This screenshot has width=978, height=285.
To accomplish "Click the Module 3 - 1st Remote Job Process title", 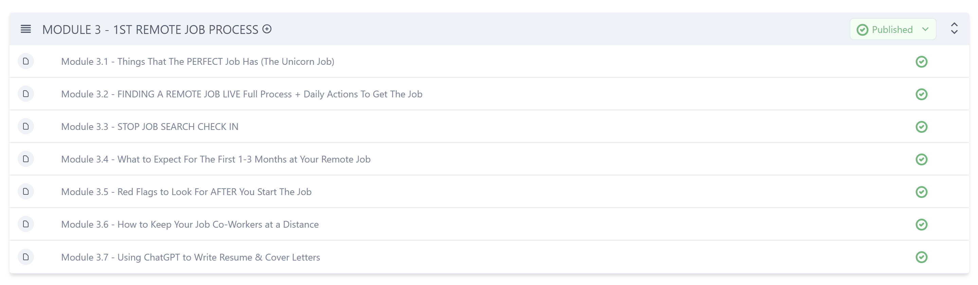I will pos(150,30).
